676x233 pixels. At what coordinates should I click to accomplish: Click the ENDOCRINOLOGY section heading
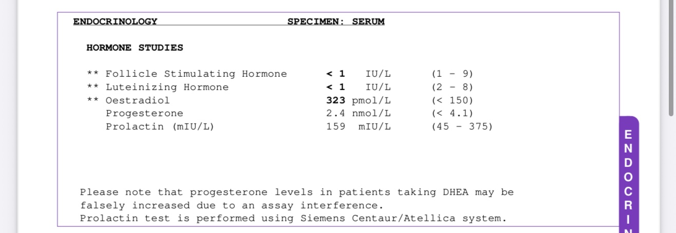click(x=115, y=22)
